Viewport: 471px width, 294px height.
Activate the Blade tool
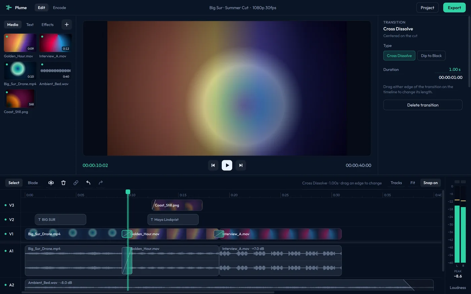point(33,183)
